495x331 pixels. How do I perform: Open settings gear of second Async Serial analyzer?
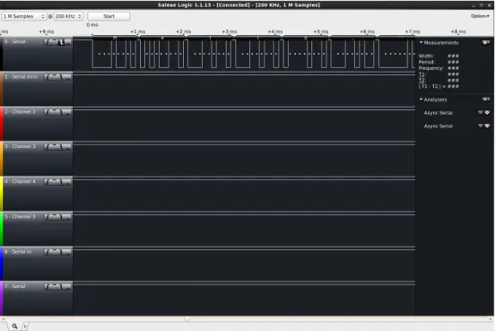coord(488,126)
